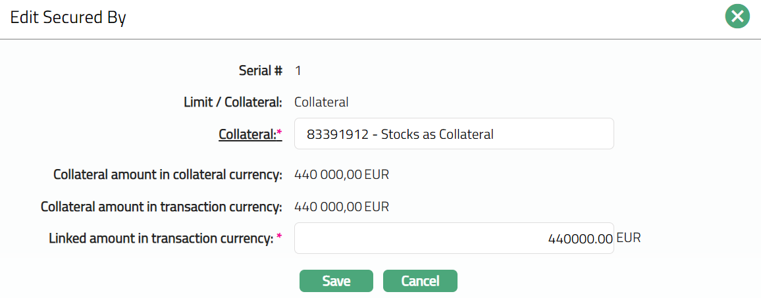Focus the Collateral field showing 83391912

point(454,134)
